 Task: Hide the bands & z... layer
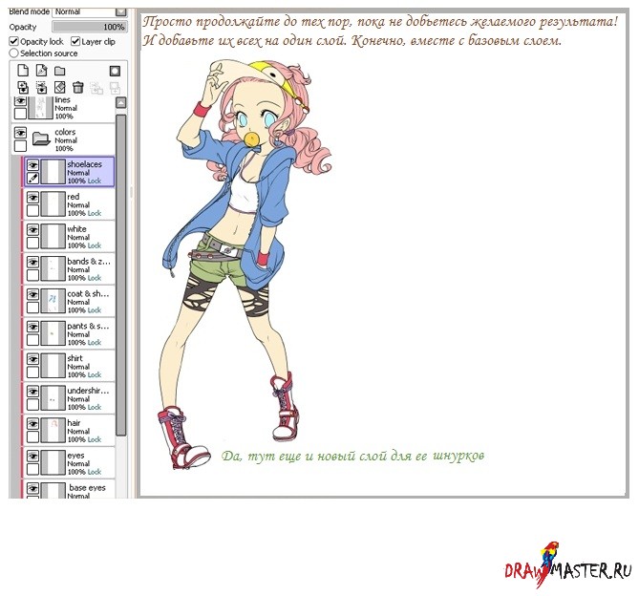pyautogui.click(x=33, y=262)
